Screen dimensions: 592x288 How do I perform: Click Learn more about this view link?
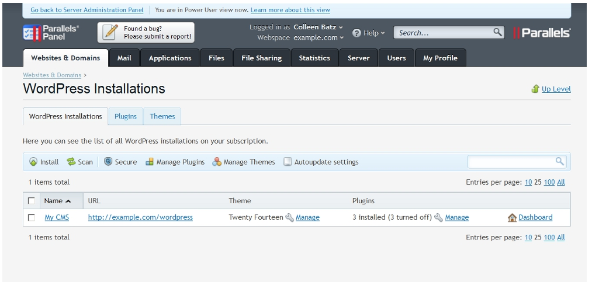click(290, 10)
